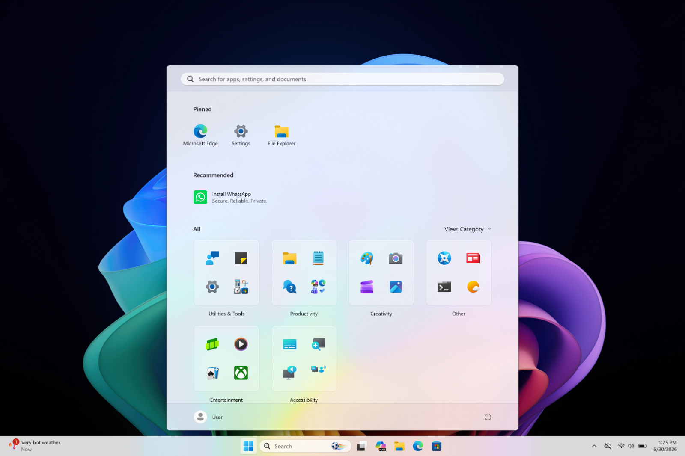Open Solitaire in Entertainment group
This screenshot has width=685, height=456.
point(212,373)
